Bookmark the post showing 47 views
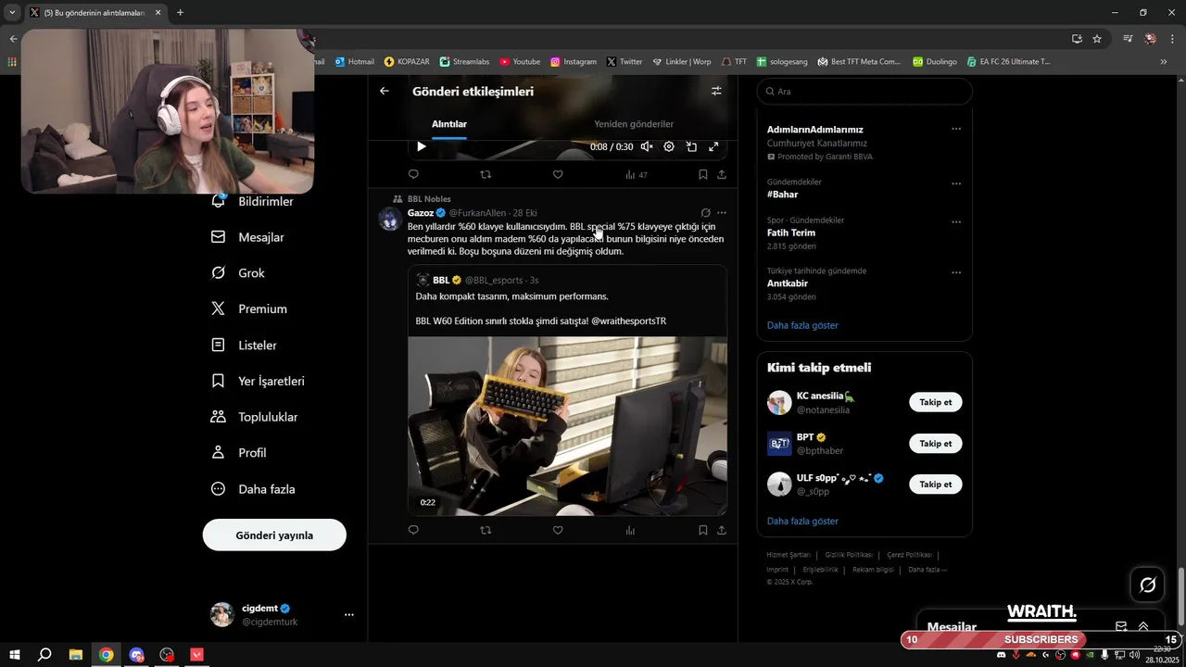The width and height of the screenshot is (1186, 667). [x=703, y=174]
